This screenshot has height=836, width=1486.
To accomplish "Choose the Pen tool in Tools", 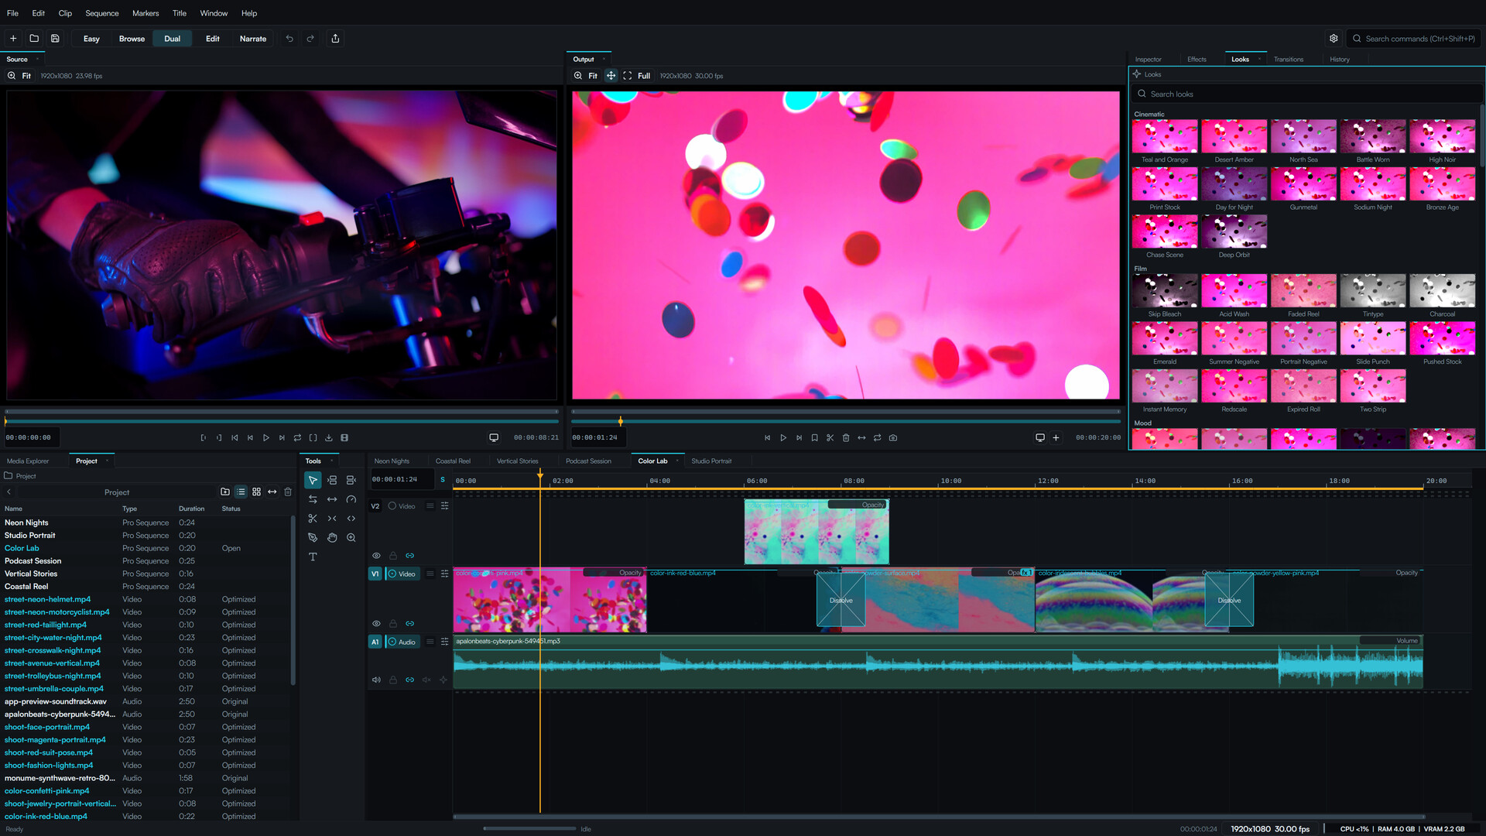I will [313, 537].
